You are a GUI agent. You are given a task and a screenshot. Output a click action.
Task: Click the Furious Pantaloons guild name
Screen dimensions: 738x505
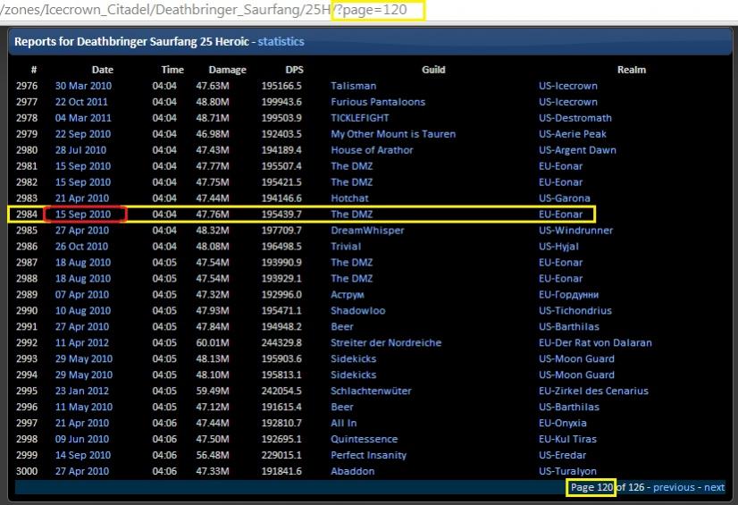378,102
